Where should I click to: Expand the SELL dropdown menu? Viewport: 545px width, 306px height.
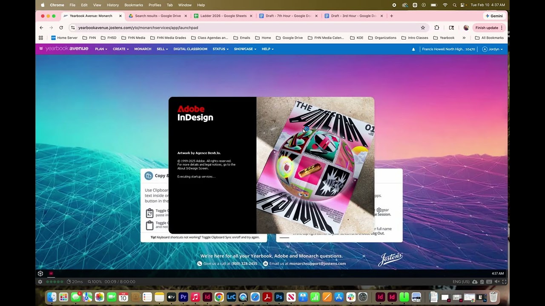162,49
